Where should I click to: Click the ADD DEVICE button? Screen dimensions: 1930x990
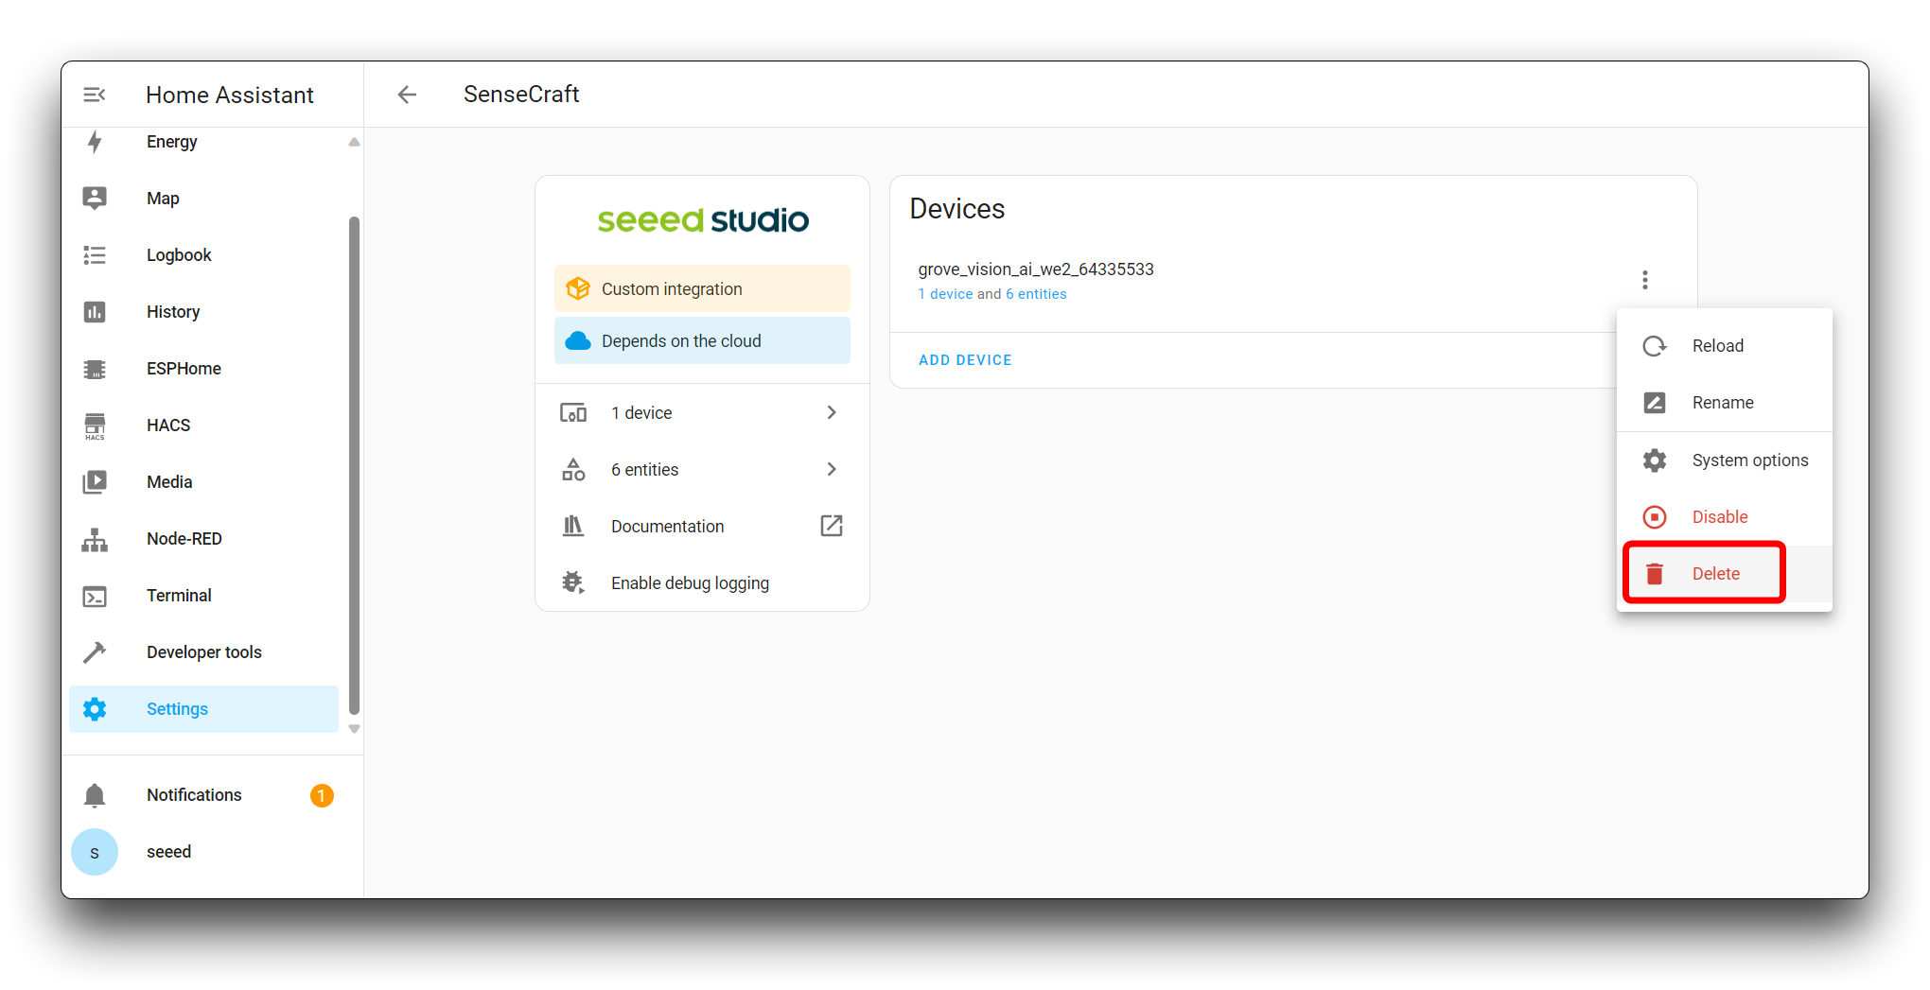[x=965, y=360]
